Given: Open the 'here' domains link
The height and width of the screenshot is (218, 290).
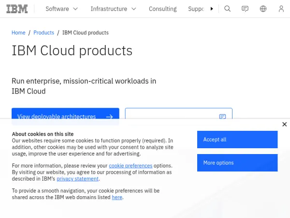Looking at the screenshot, I should 117,197.
